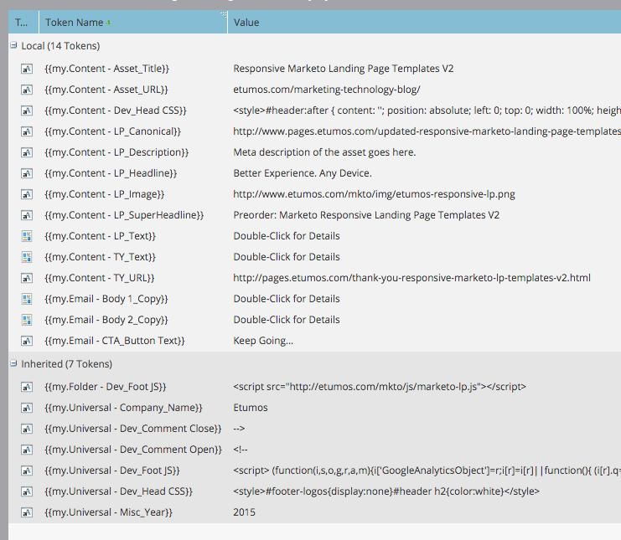Click the icon next to Misc_Year token
621x540 pixels.
(x=27, y=512)
